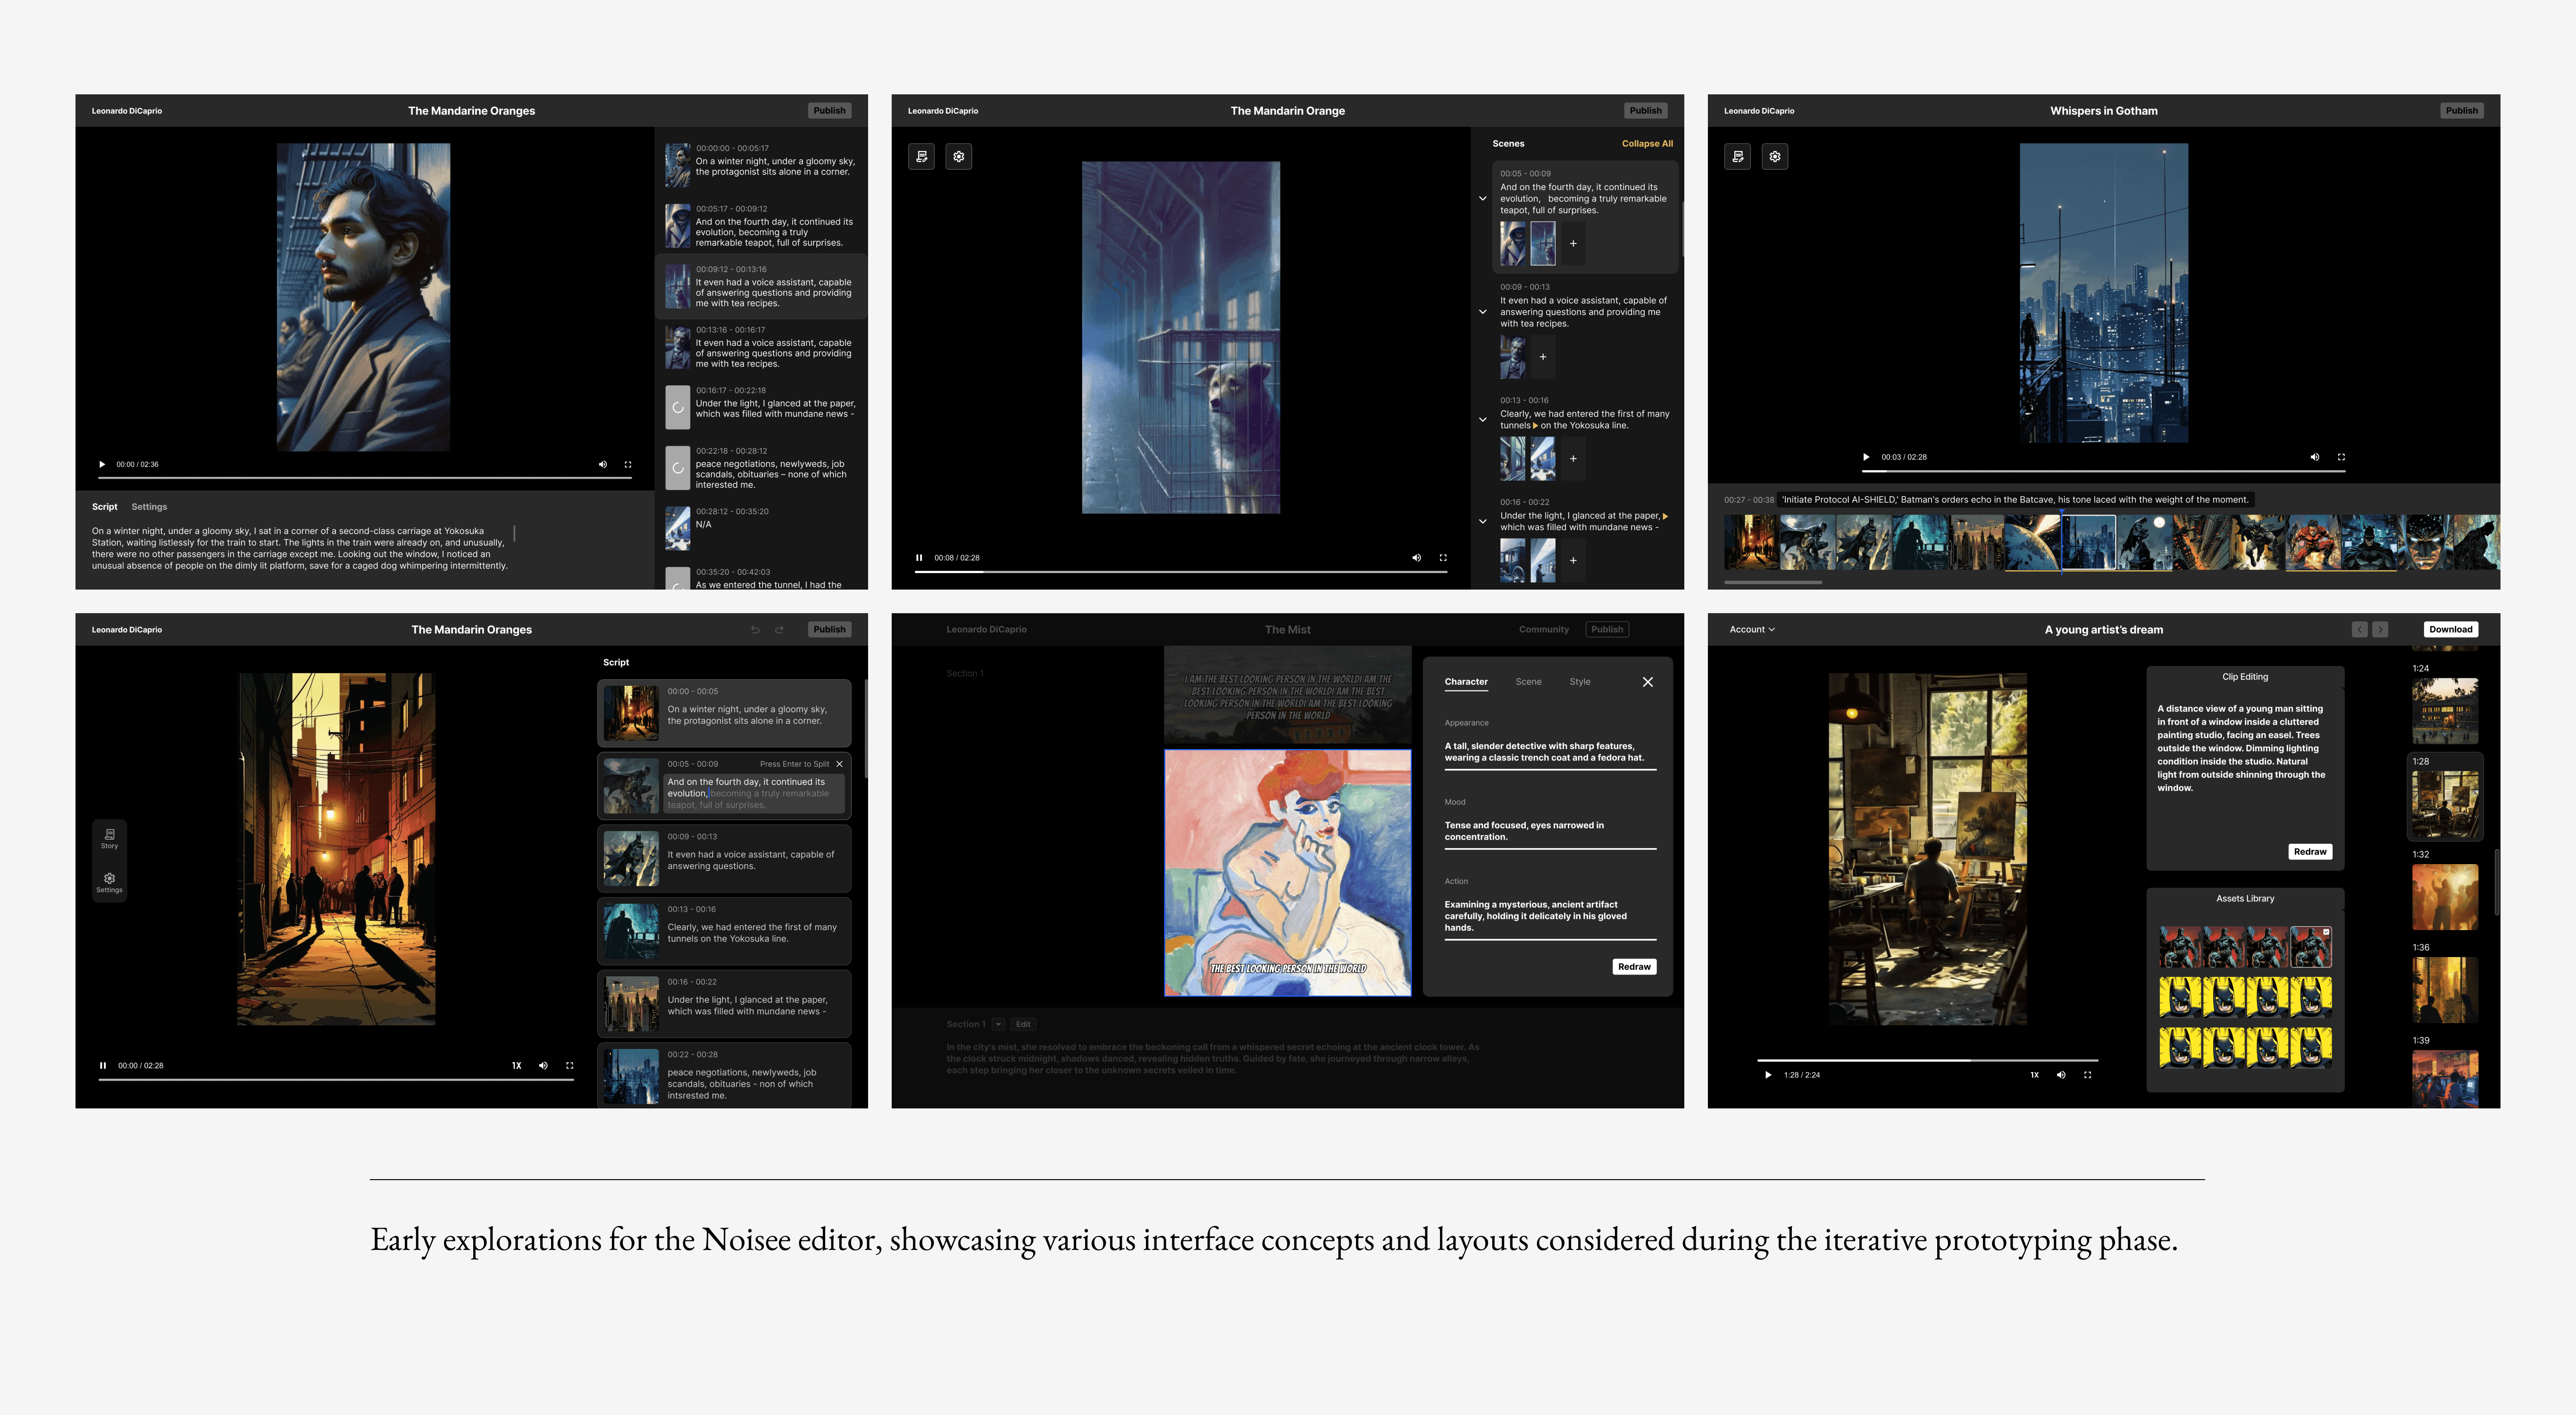
Task: Open the settings gear in Whispers in Gotham
Action: pos(1774,156)
